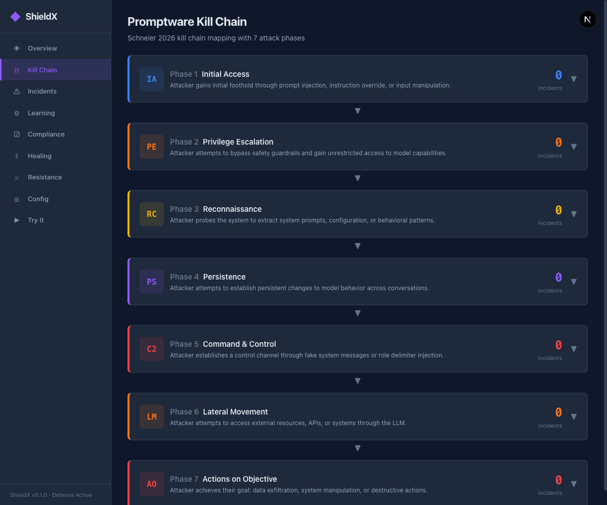The image size is (607, 505).
Task: Click the PS phase badge
Action: coord(152,282)
